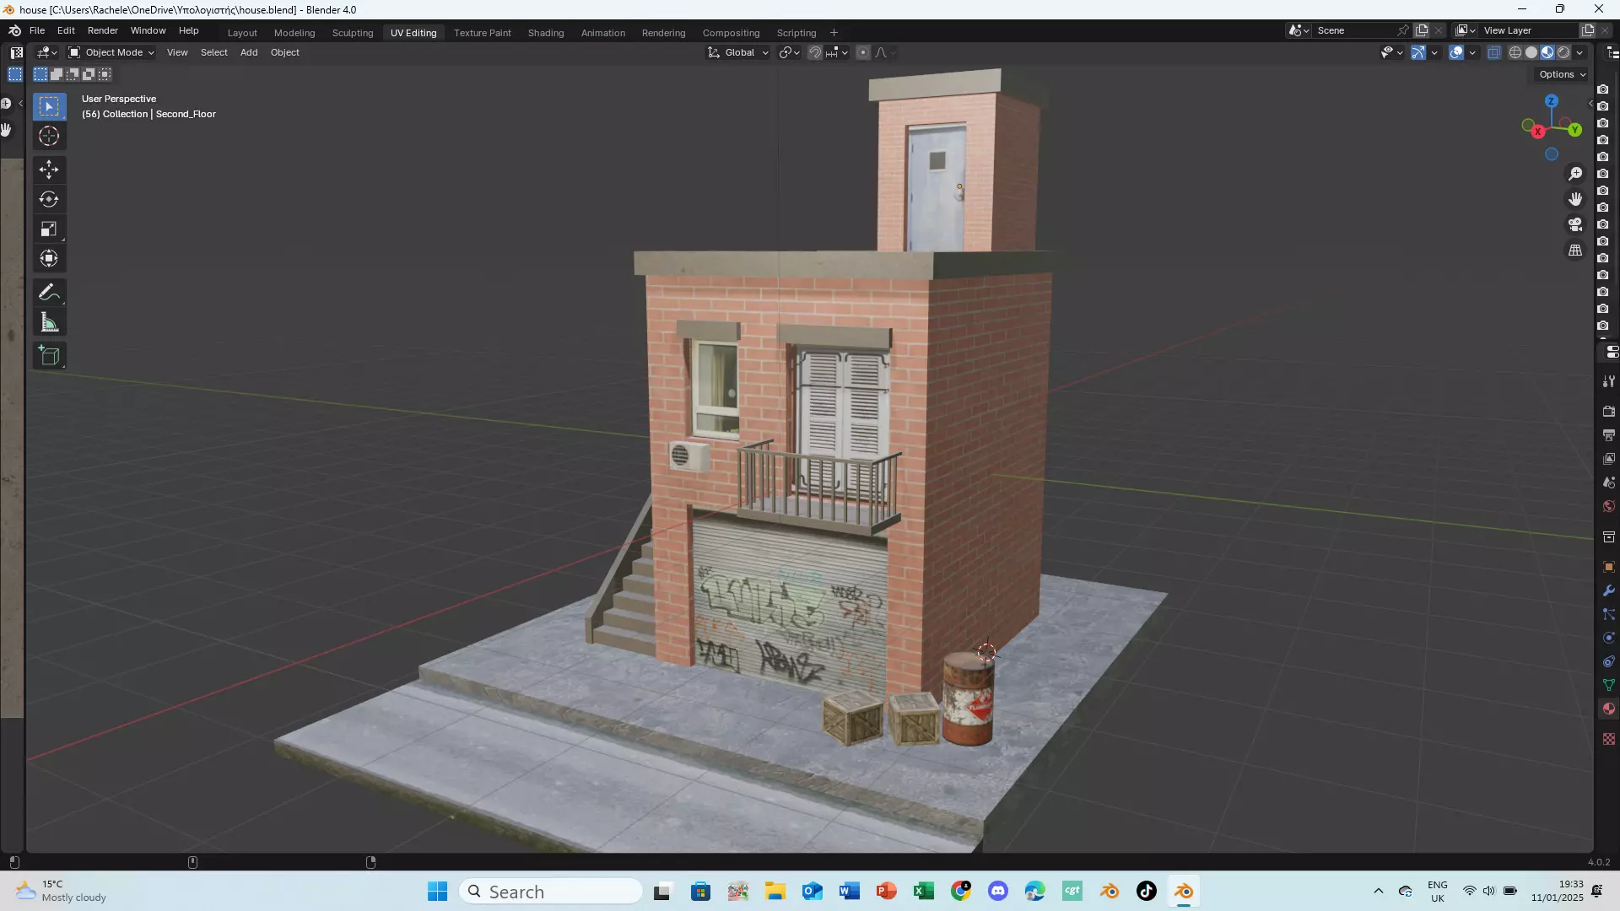Click the Y axis on the navigation gizmo

tap(1574, 130)
